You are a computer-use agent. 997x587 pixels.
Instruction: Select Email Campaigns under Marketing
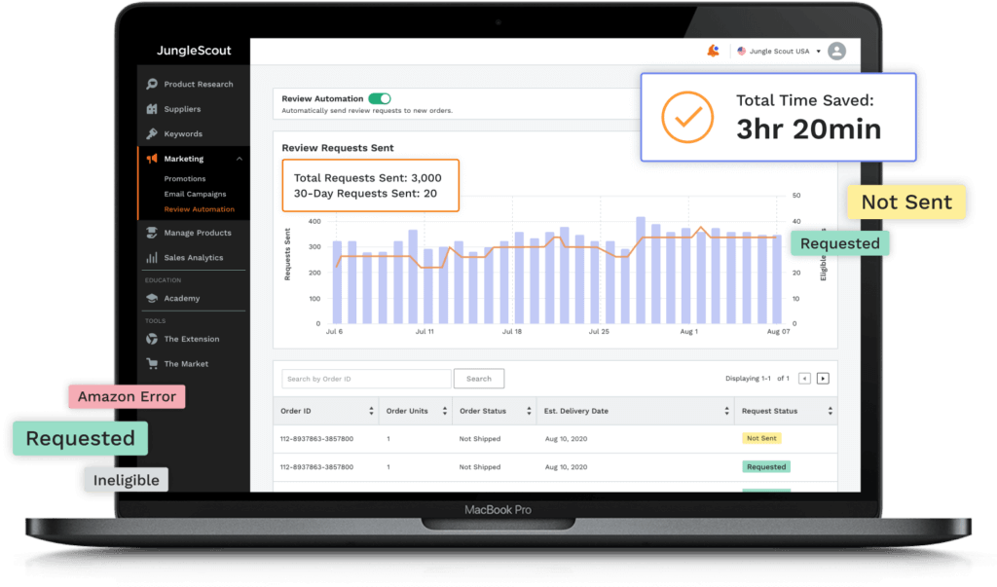point(195,194)
